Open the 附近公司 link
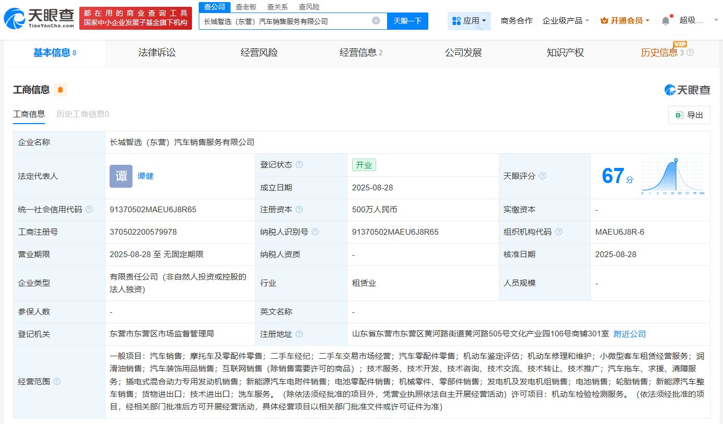This screenshot has width=723, height=424. (x=629, y=334)
